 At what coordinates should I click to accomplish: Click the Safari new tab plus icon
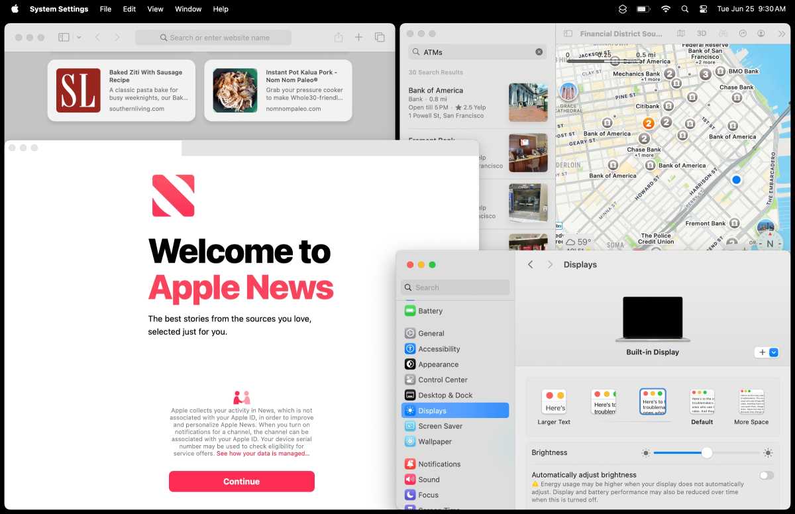(x=358, y=38)
